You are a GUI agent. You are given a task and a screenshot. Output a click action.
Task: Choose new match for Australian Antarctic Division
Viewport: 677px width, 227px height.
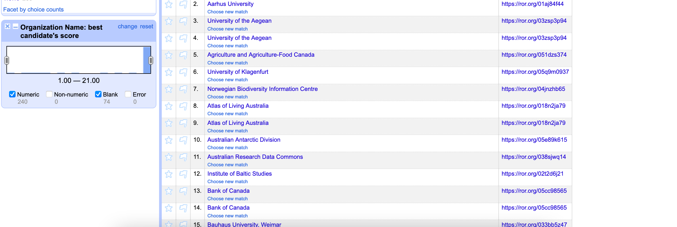pyautogui.click(x=228, y=148)
